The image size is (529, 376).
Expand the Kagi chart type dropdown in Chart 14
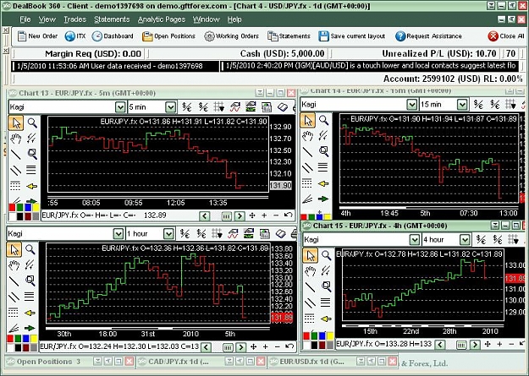[x=411, y=105]
